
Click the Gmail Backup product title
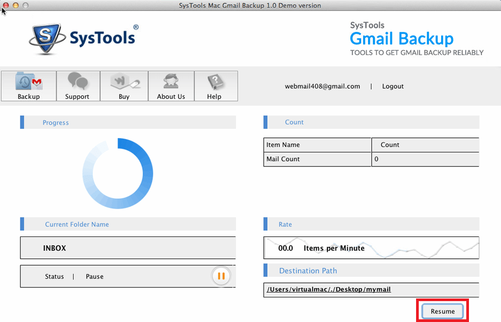click(x=402, y=39)
